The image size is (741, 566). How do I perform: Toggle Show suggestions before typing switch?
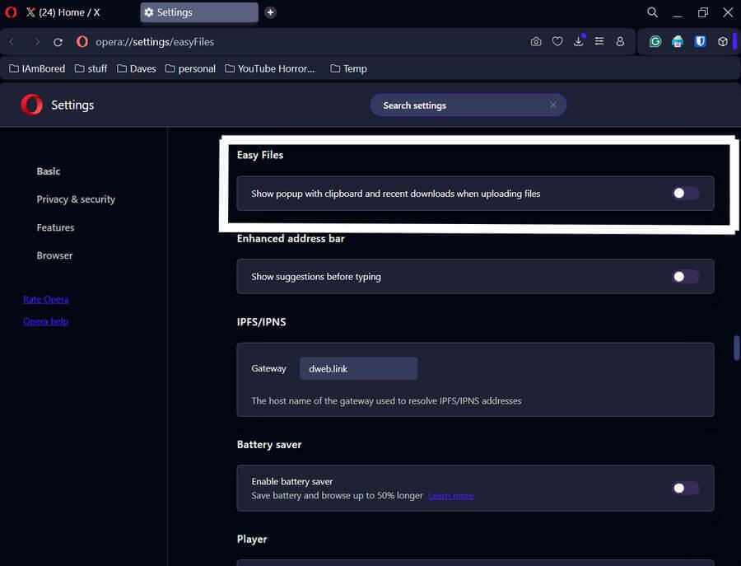pyautogui.click(x=686, y=277)
